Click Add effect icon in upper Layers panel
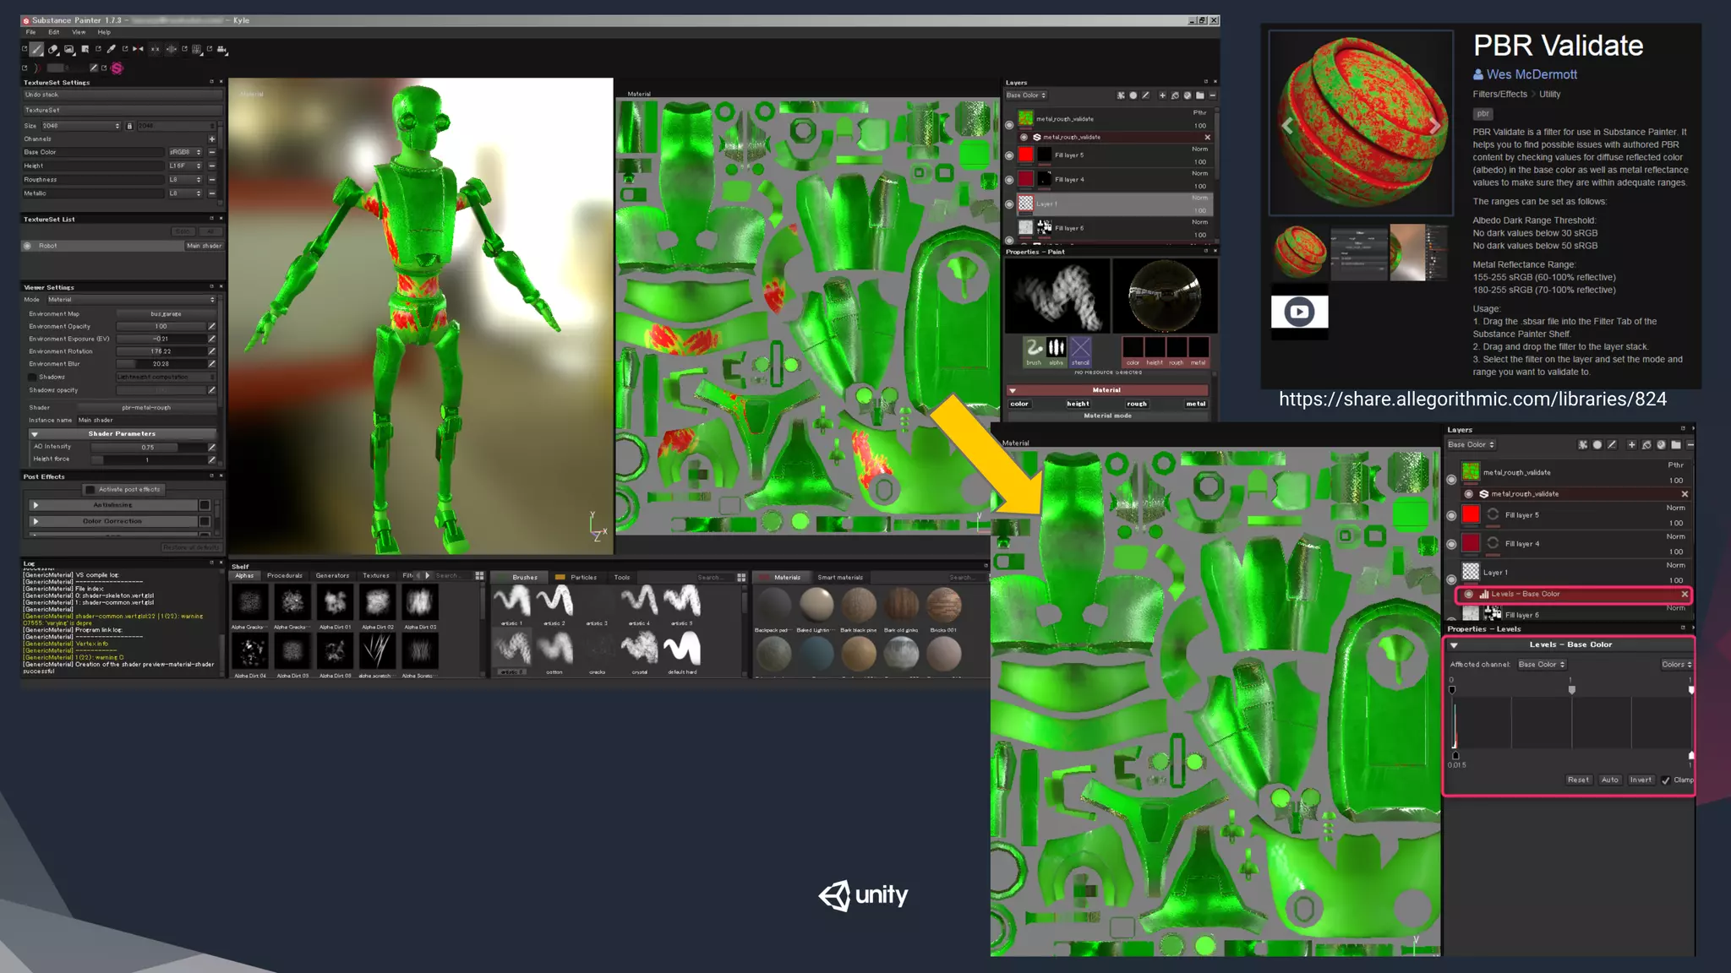The height and width of the screenshot is (973, 1731). [x=1121, y=95]
